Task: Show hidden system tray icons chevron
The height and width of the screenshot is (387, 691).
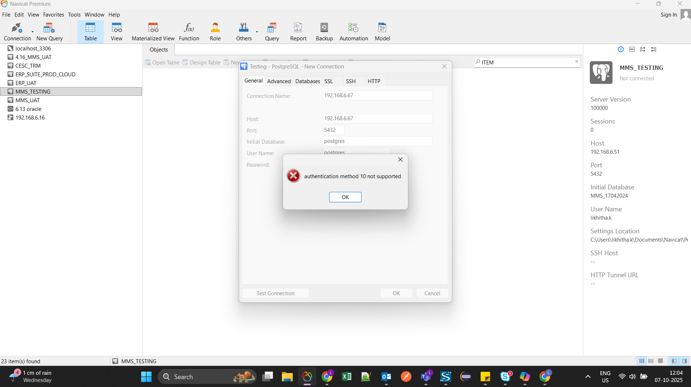Action: [588, 377]
